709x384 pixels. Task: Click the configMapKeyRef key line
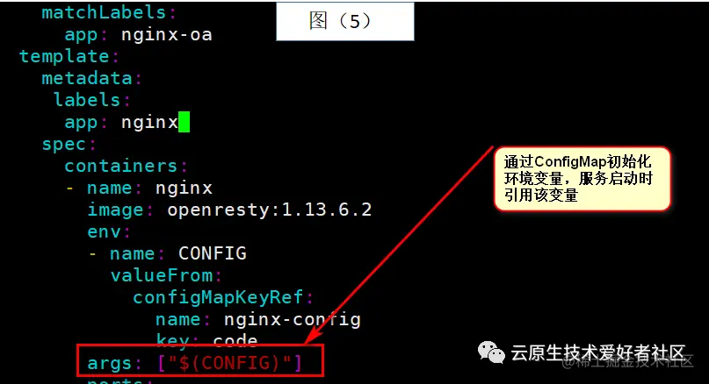click(x=223, y=297)
